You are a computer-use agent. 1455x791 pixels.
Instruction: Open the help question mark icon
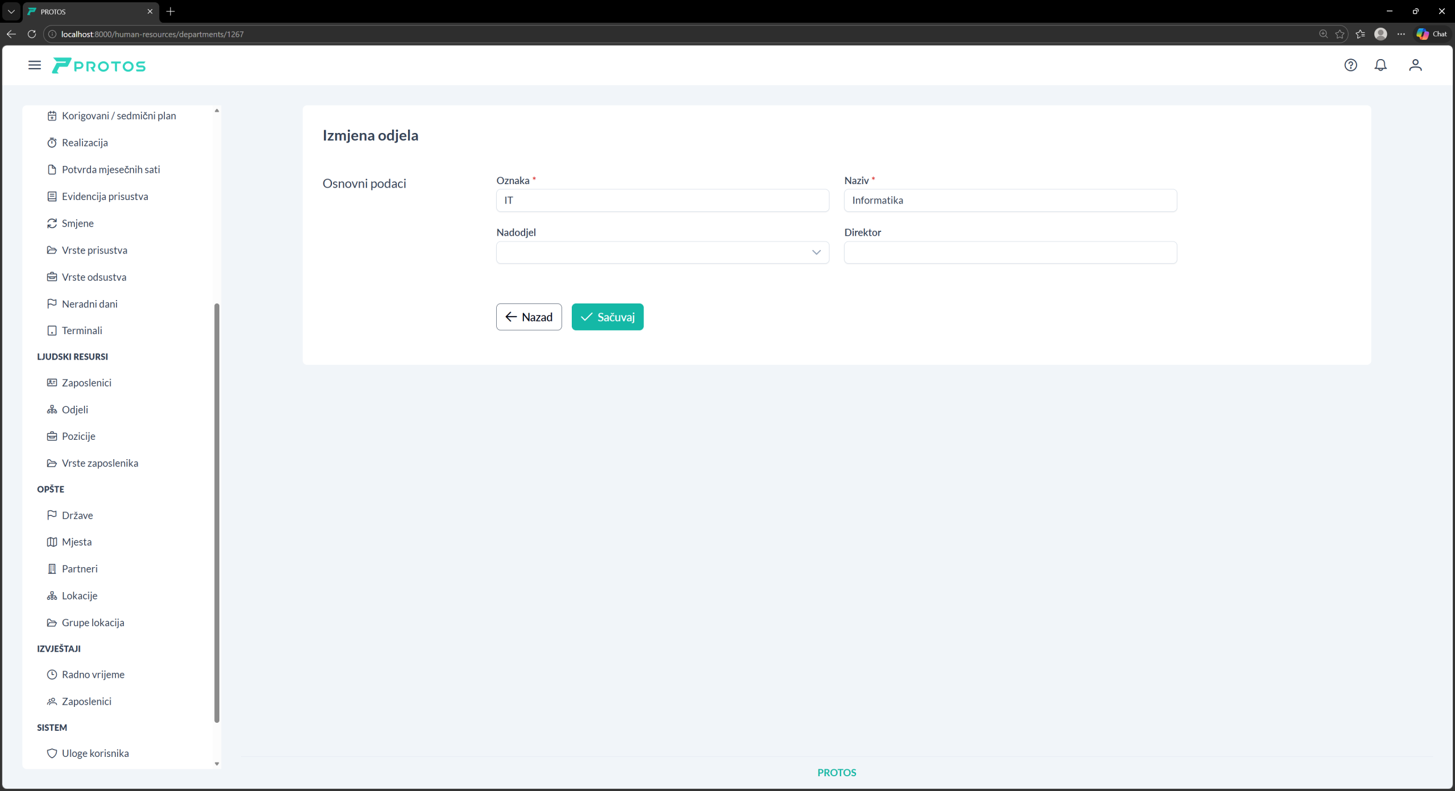point(1350,65)
